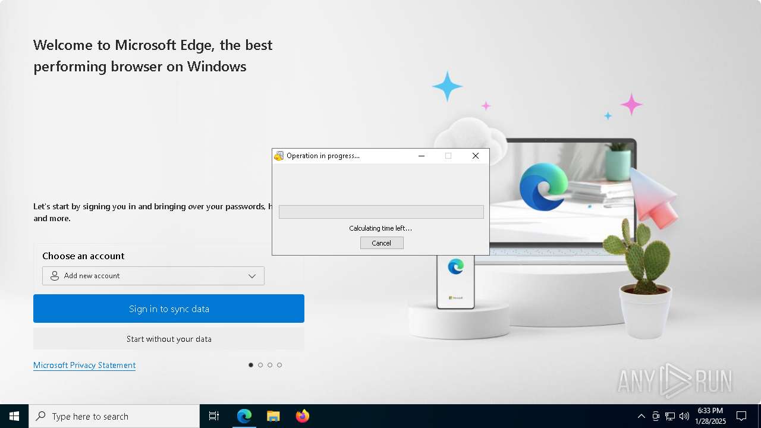Expand the Add new account dropdown
761x428 pixels.
coord(153,276)
